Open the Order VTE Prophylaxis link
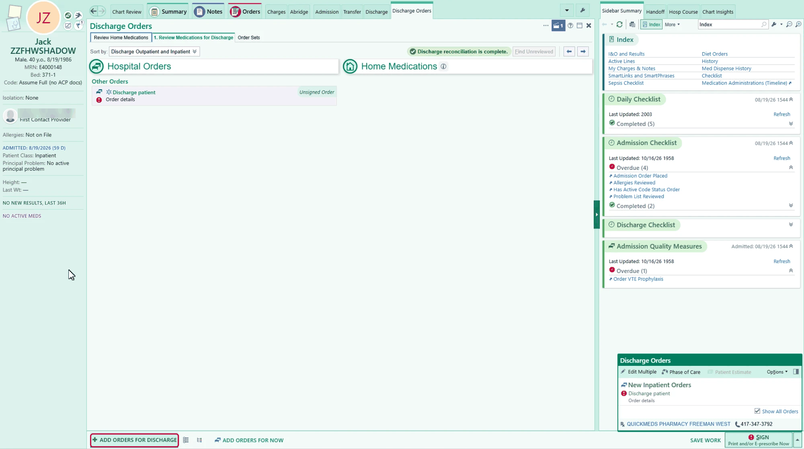This screenshot has height=449, width=804. [638, 279]
